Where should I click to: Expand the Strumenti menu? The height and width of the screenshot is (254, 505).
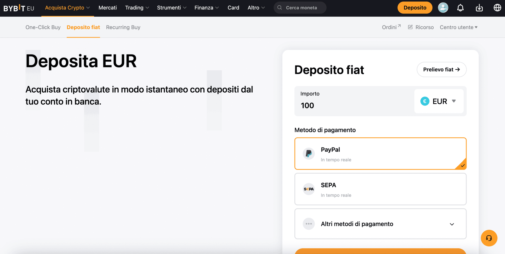172,8
